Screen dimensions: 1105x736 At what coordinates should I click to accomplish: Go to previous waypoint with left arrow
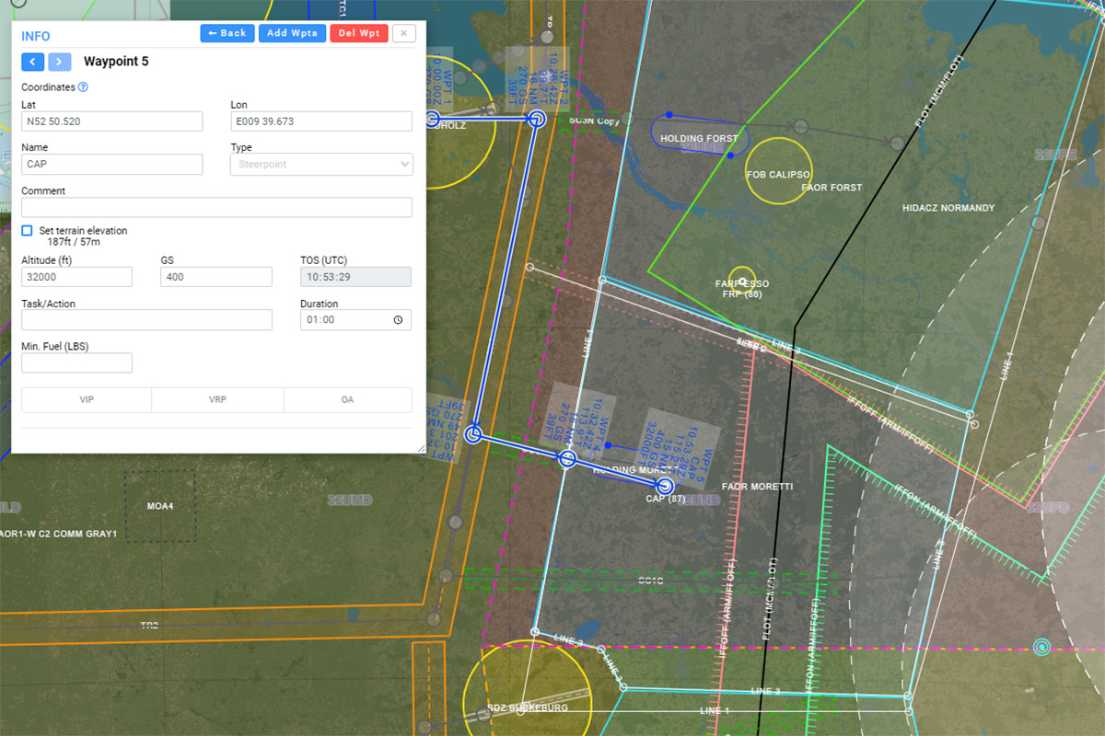click(x=32, y=62)
